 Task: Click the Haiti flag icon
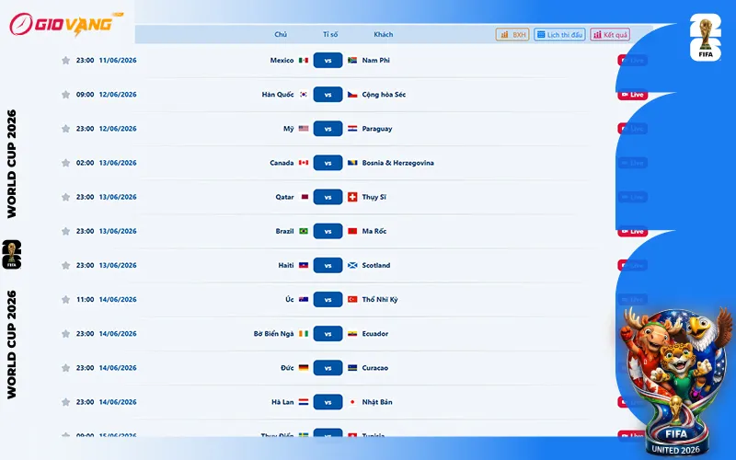point(304,265)
